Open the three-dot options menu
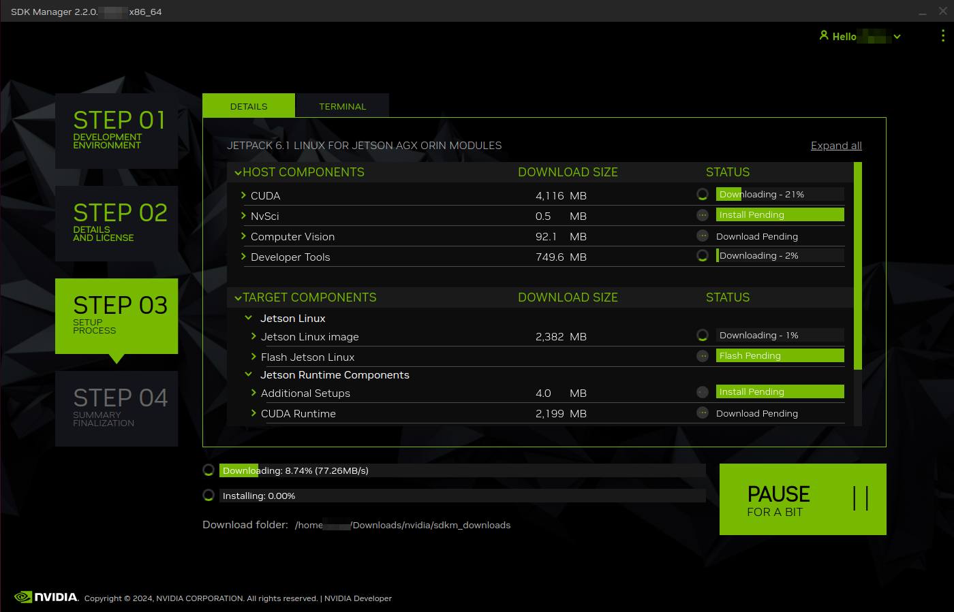This screenshot has width=954, height=612. point(943,35)
